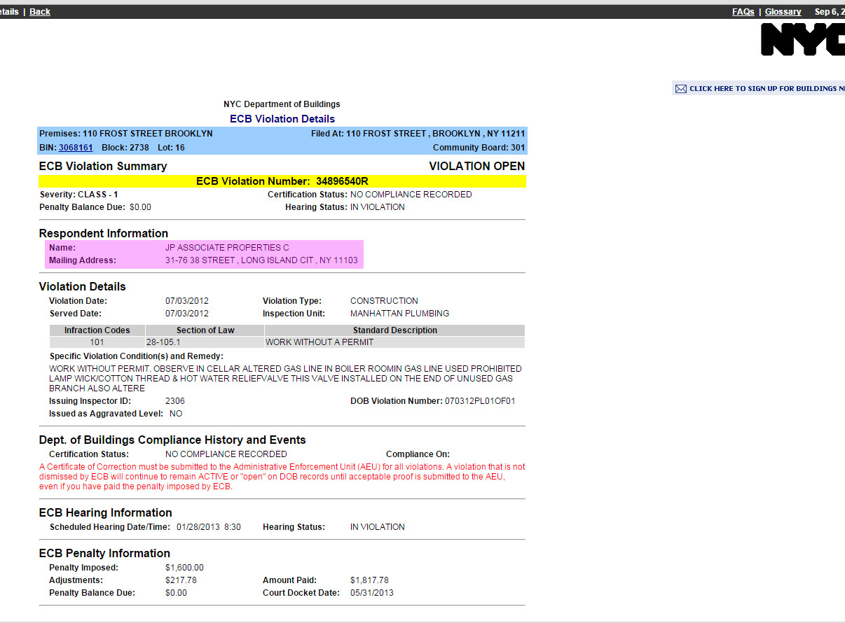Click the NYC logo

(x=802, y=39)
